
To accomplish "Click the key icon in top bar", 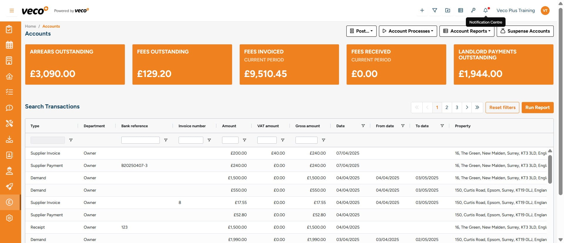I will (473, 11).
